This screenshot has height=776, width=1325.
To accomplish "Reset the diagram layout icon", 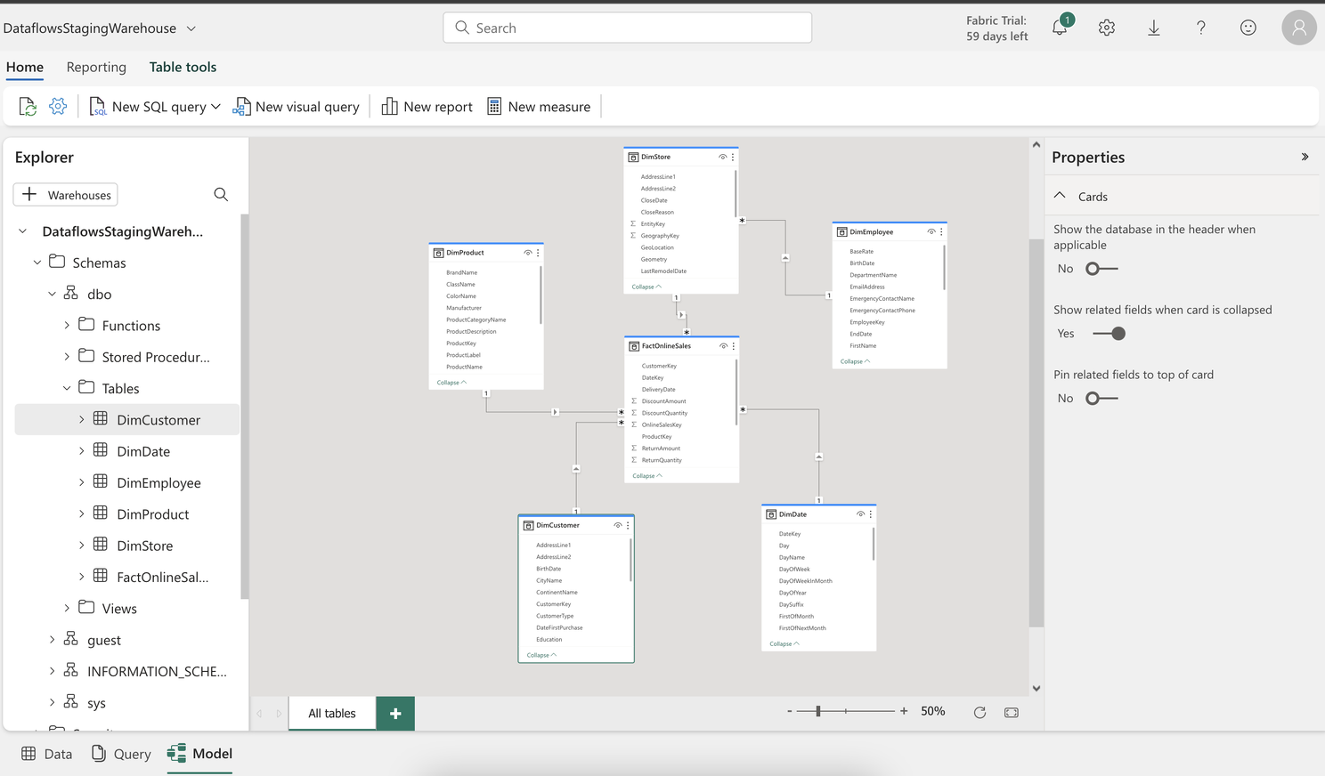I will [980, 712].
